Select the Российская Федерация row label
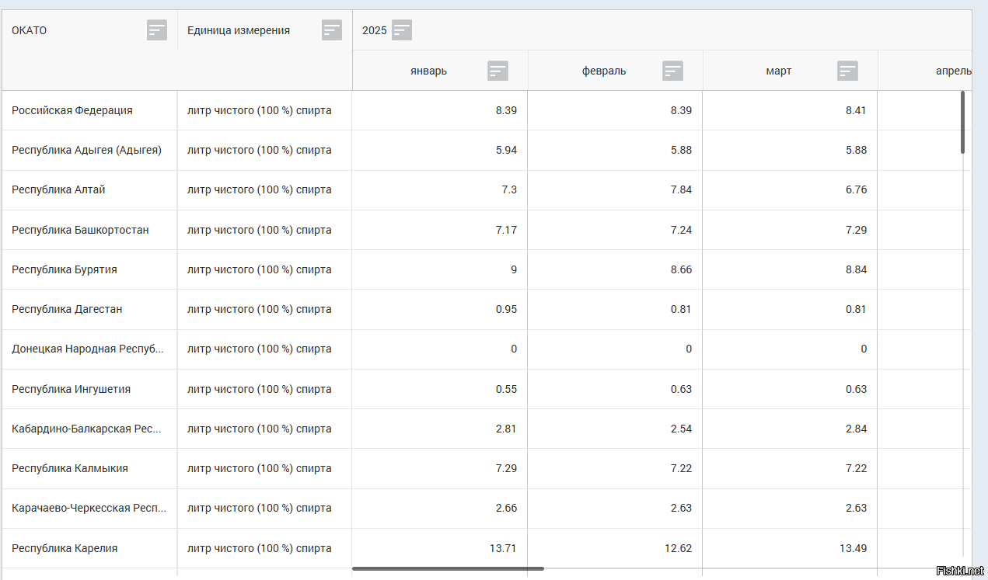 (72, 110)
